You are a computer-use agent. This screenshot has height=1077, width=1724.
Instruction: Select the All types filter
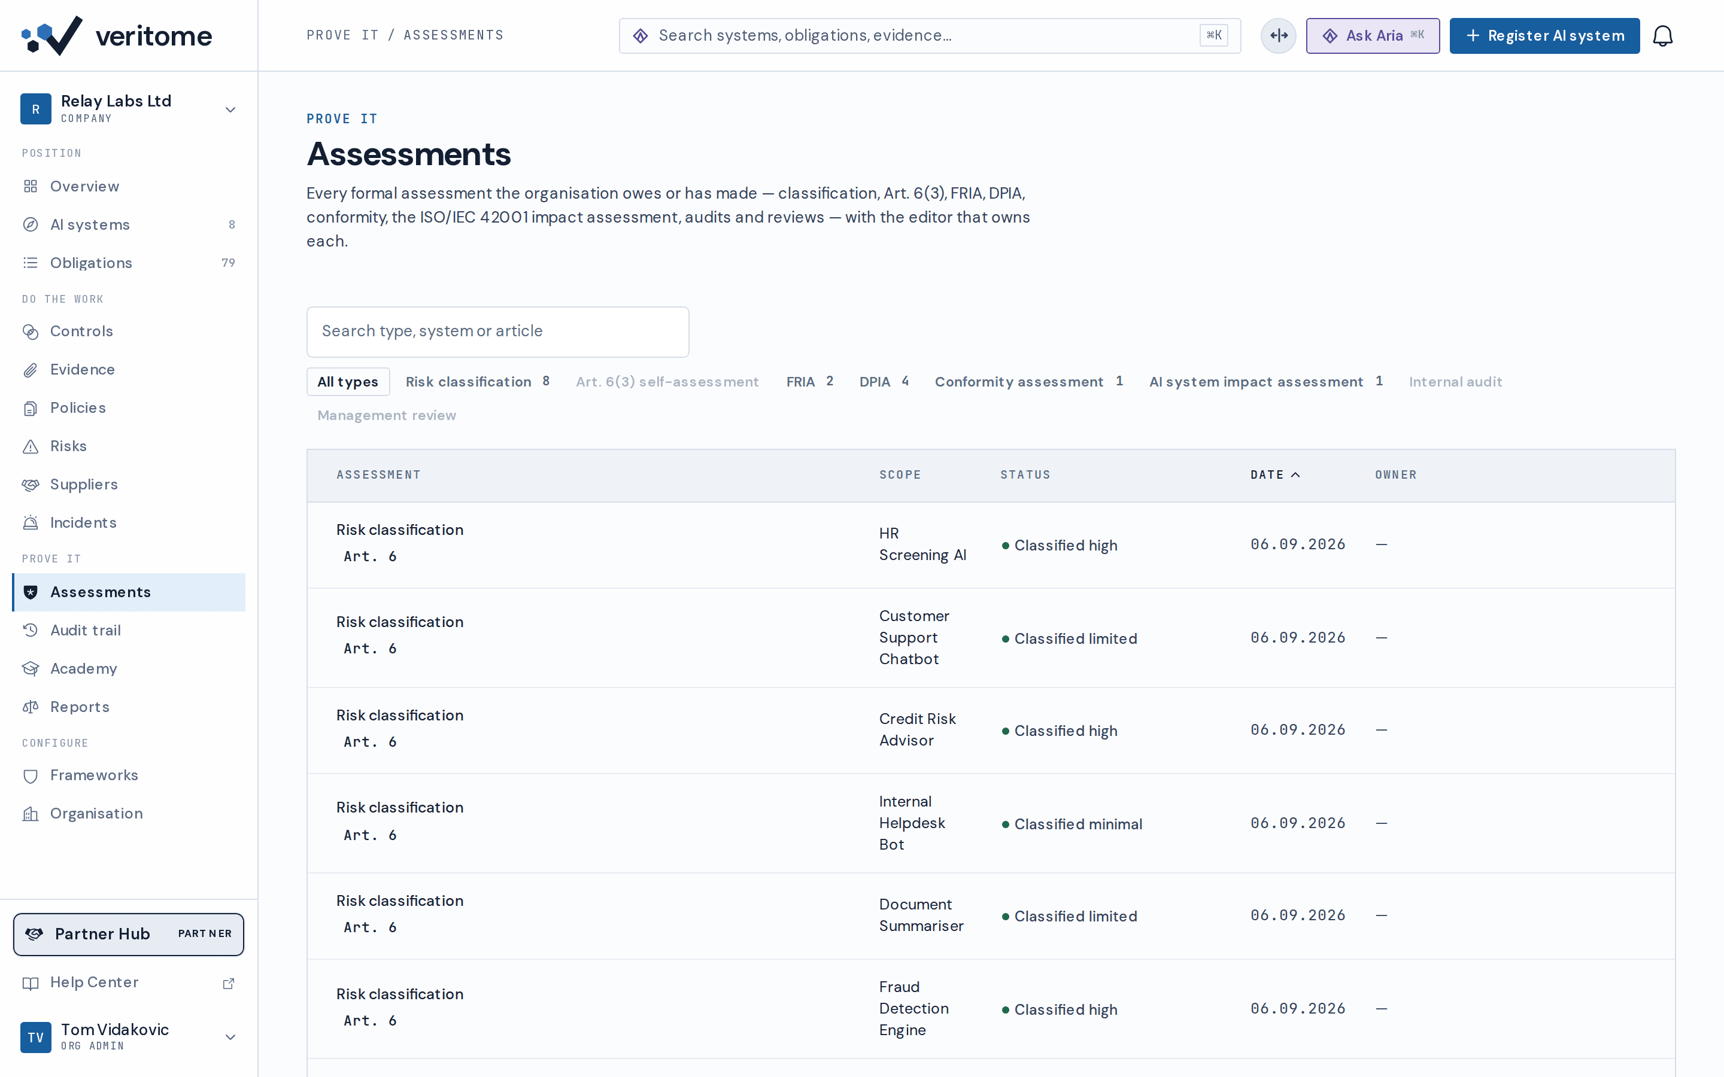[x=348, y=382]
